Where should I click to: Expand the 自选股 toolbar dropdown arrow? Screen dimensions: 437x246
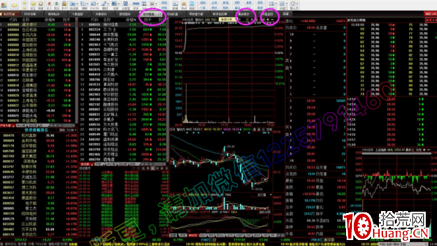click(x=77, y=4)
